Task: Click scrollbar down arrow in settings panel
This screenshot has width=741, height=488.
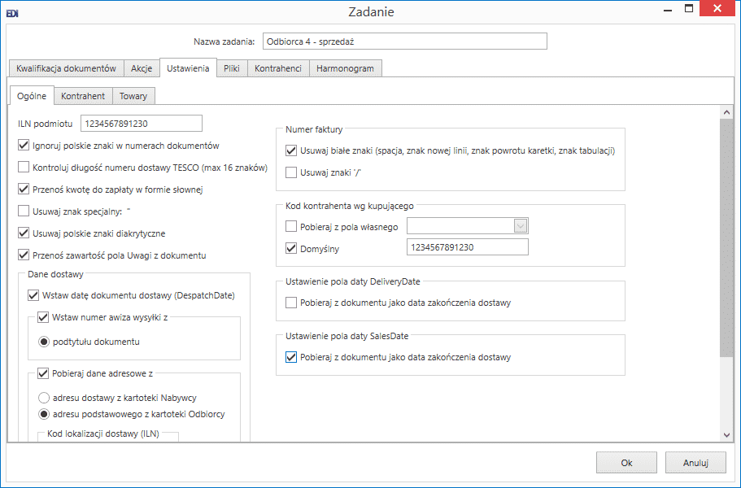Action: (726, 435)
